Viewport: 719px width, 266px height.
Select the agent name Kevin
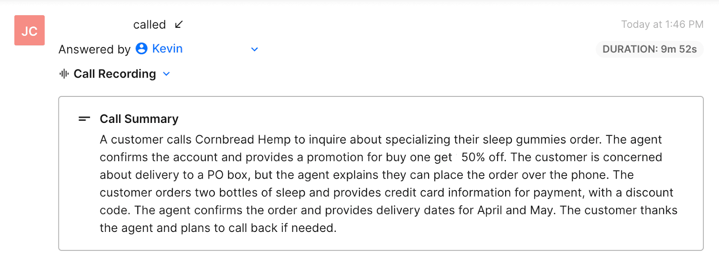pos(167,48)
